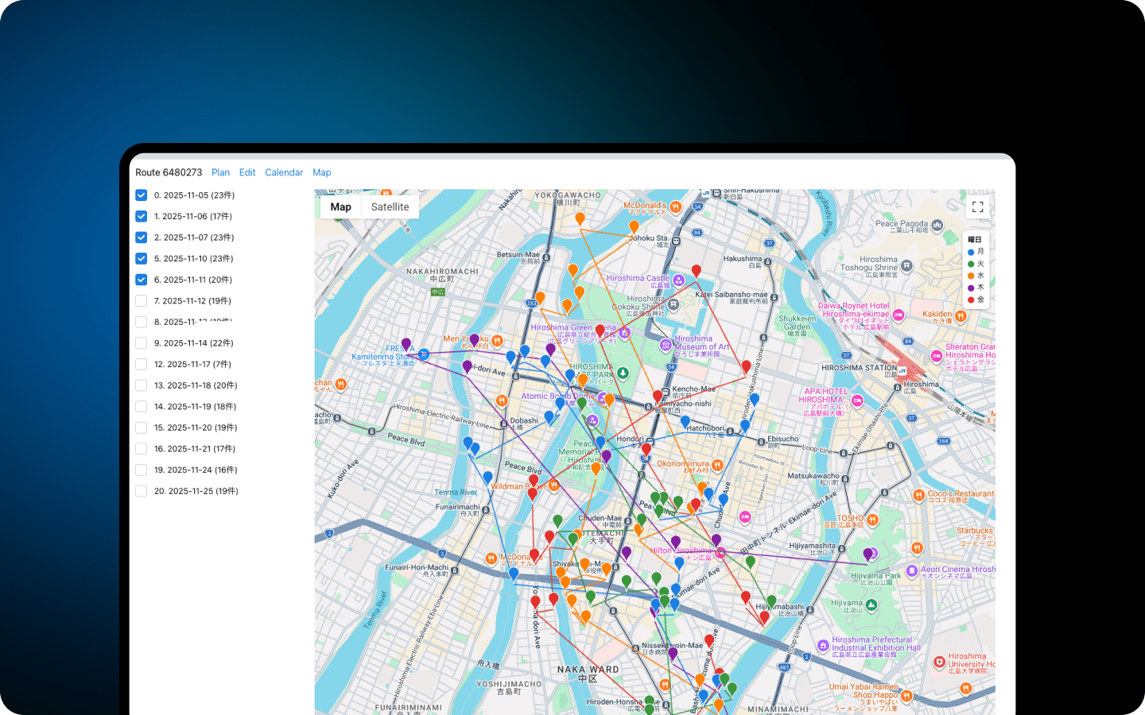Open the Hiroshima Museum of Art marker
Viewport: 1145px width, 715px height.
click(x=666, y=345)
